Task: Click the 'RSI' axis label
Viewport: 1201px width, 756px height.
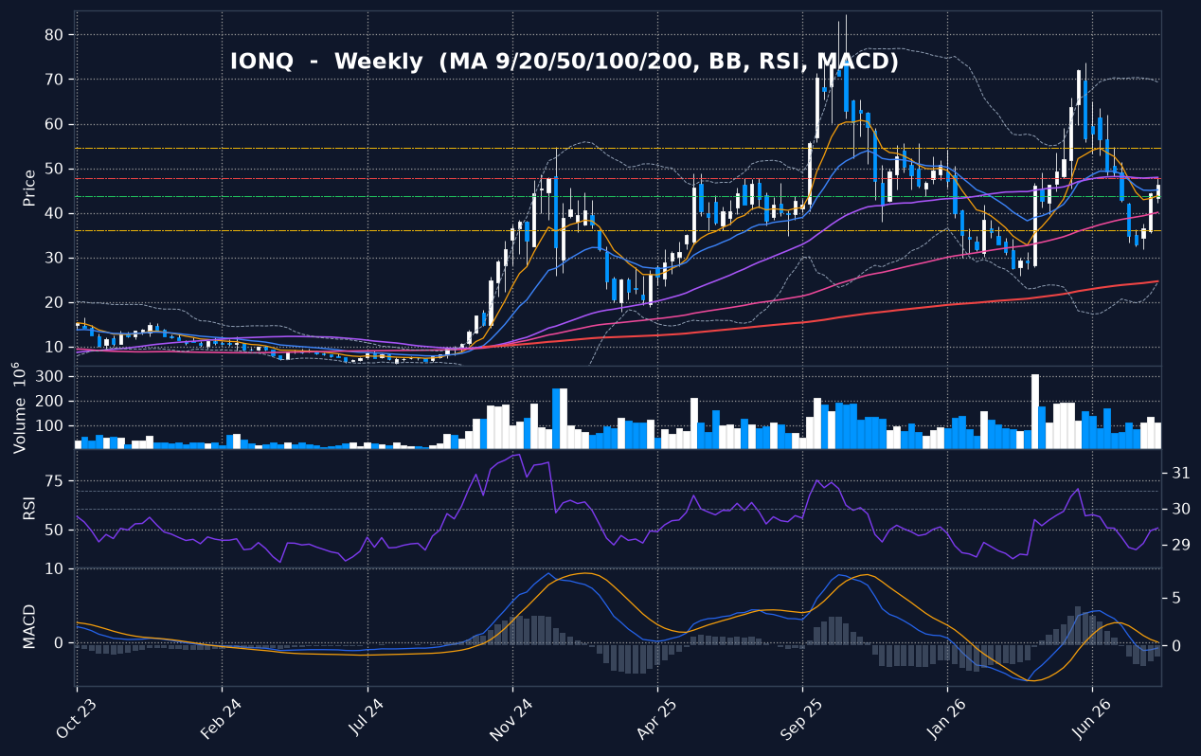Action: 29,509
